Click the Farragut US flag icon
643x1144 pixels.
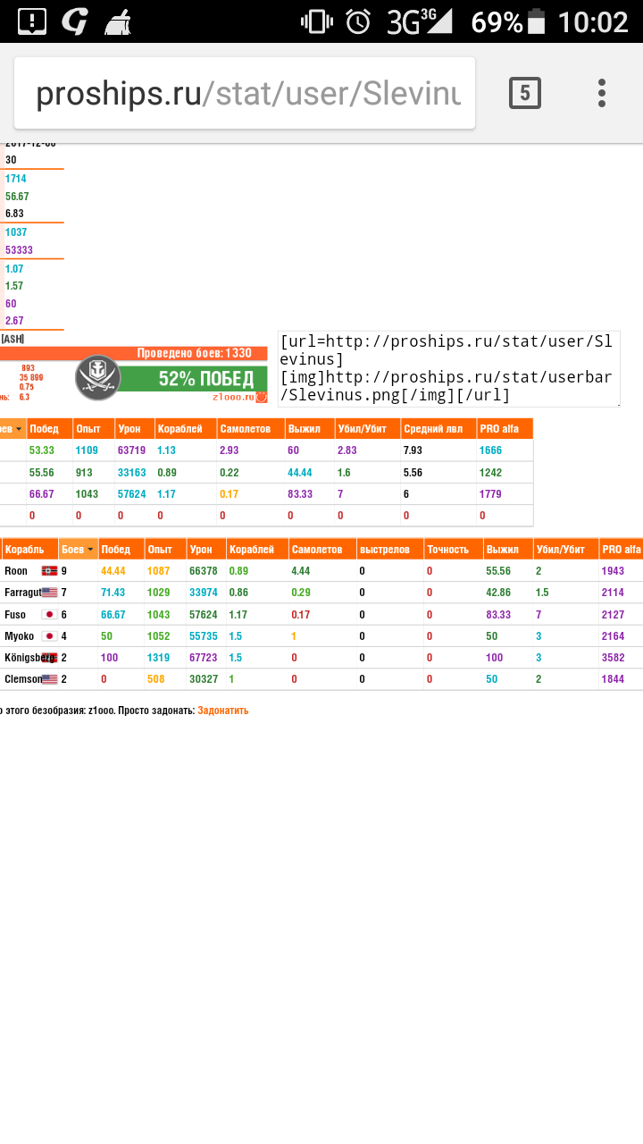pyautogui.click(x=49, y=593)
